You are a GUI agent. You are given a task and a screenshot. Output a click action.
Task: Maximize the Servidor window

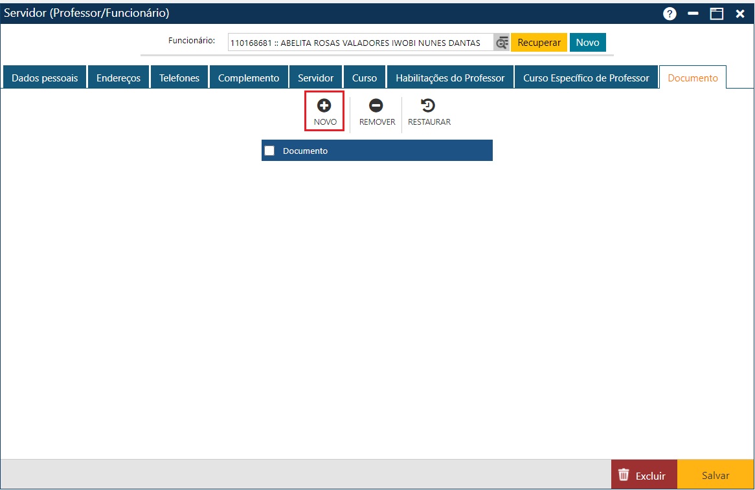pyautogui.click(x=716, y=14)
